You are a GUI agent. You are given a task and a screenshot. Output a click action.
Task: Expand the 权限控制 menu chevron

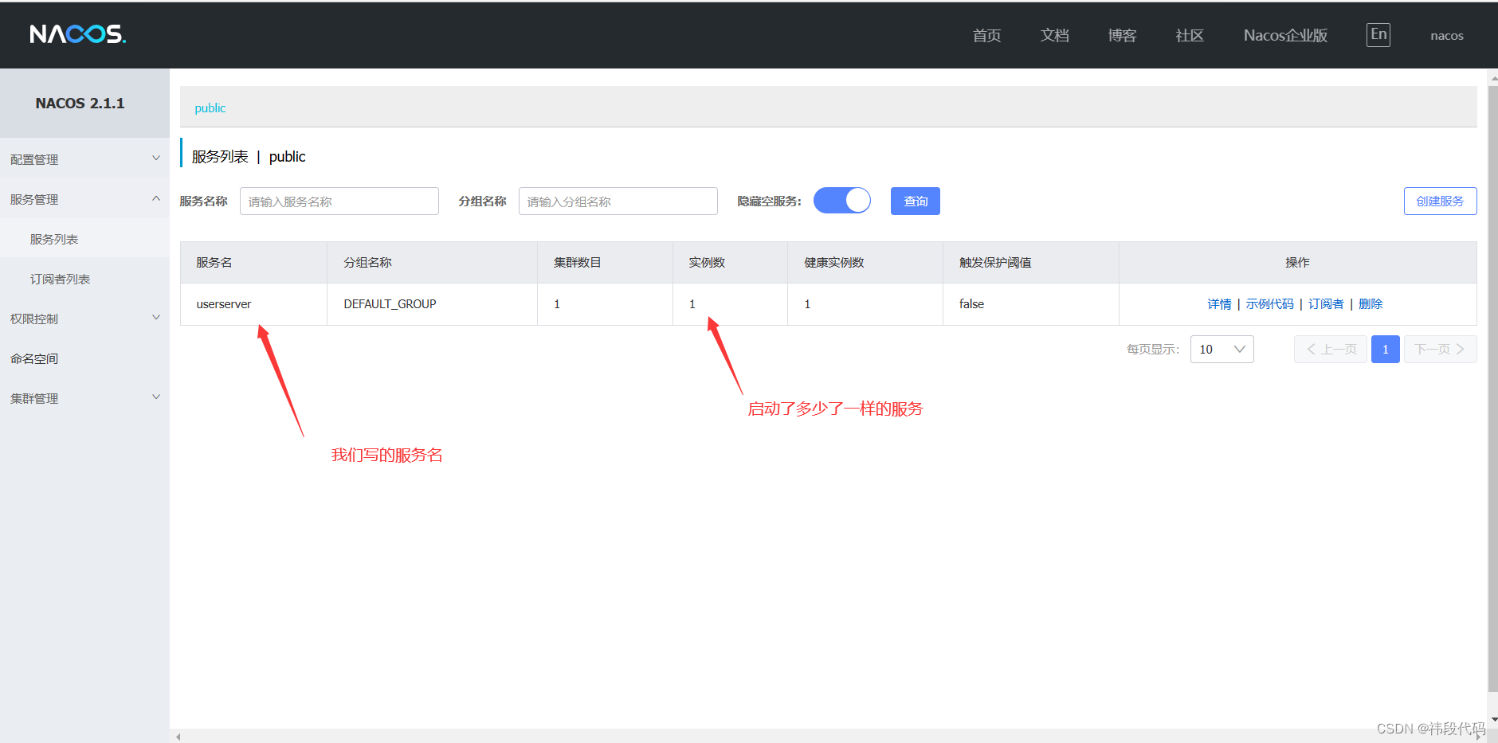point(156,318)
